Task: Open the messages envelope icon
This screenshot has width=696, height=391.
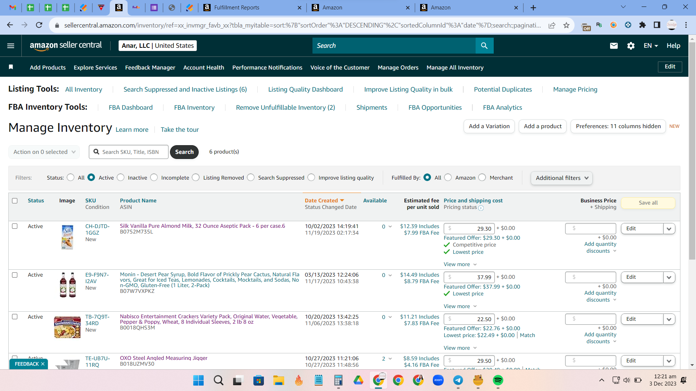Action: point(614,46)
